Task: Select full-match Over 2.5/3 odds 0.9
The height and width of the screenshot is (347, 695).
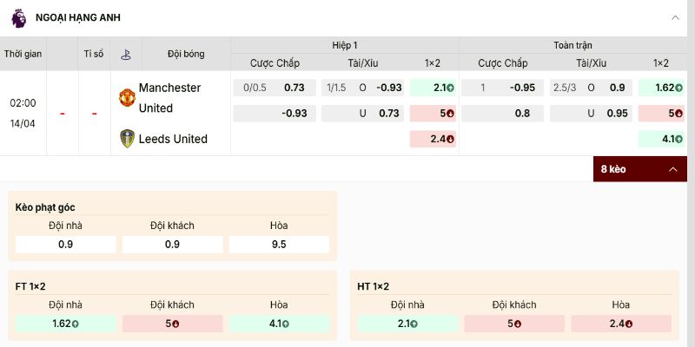Action: tap(591, 88)
